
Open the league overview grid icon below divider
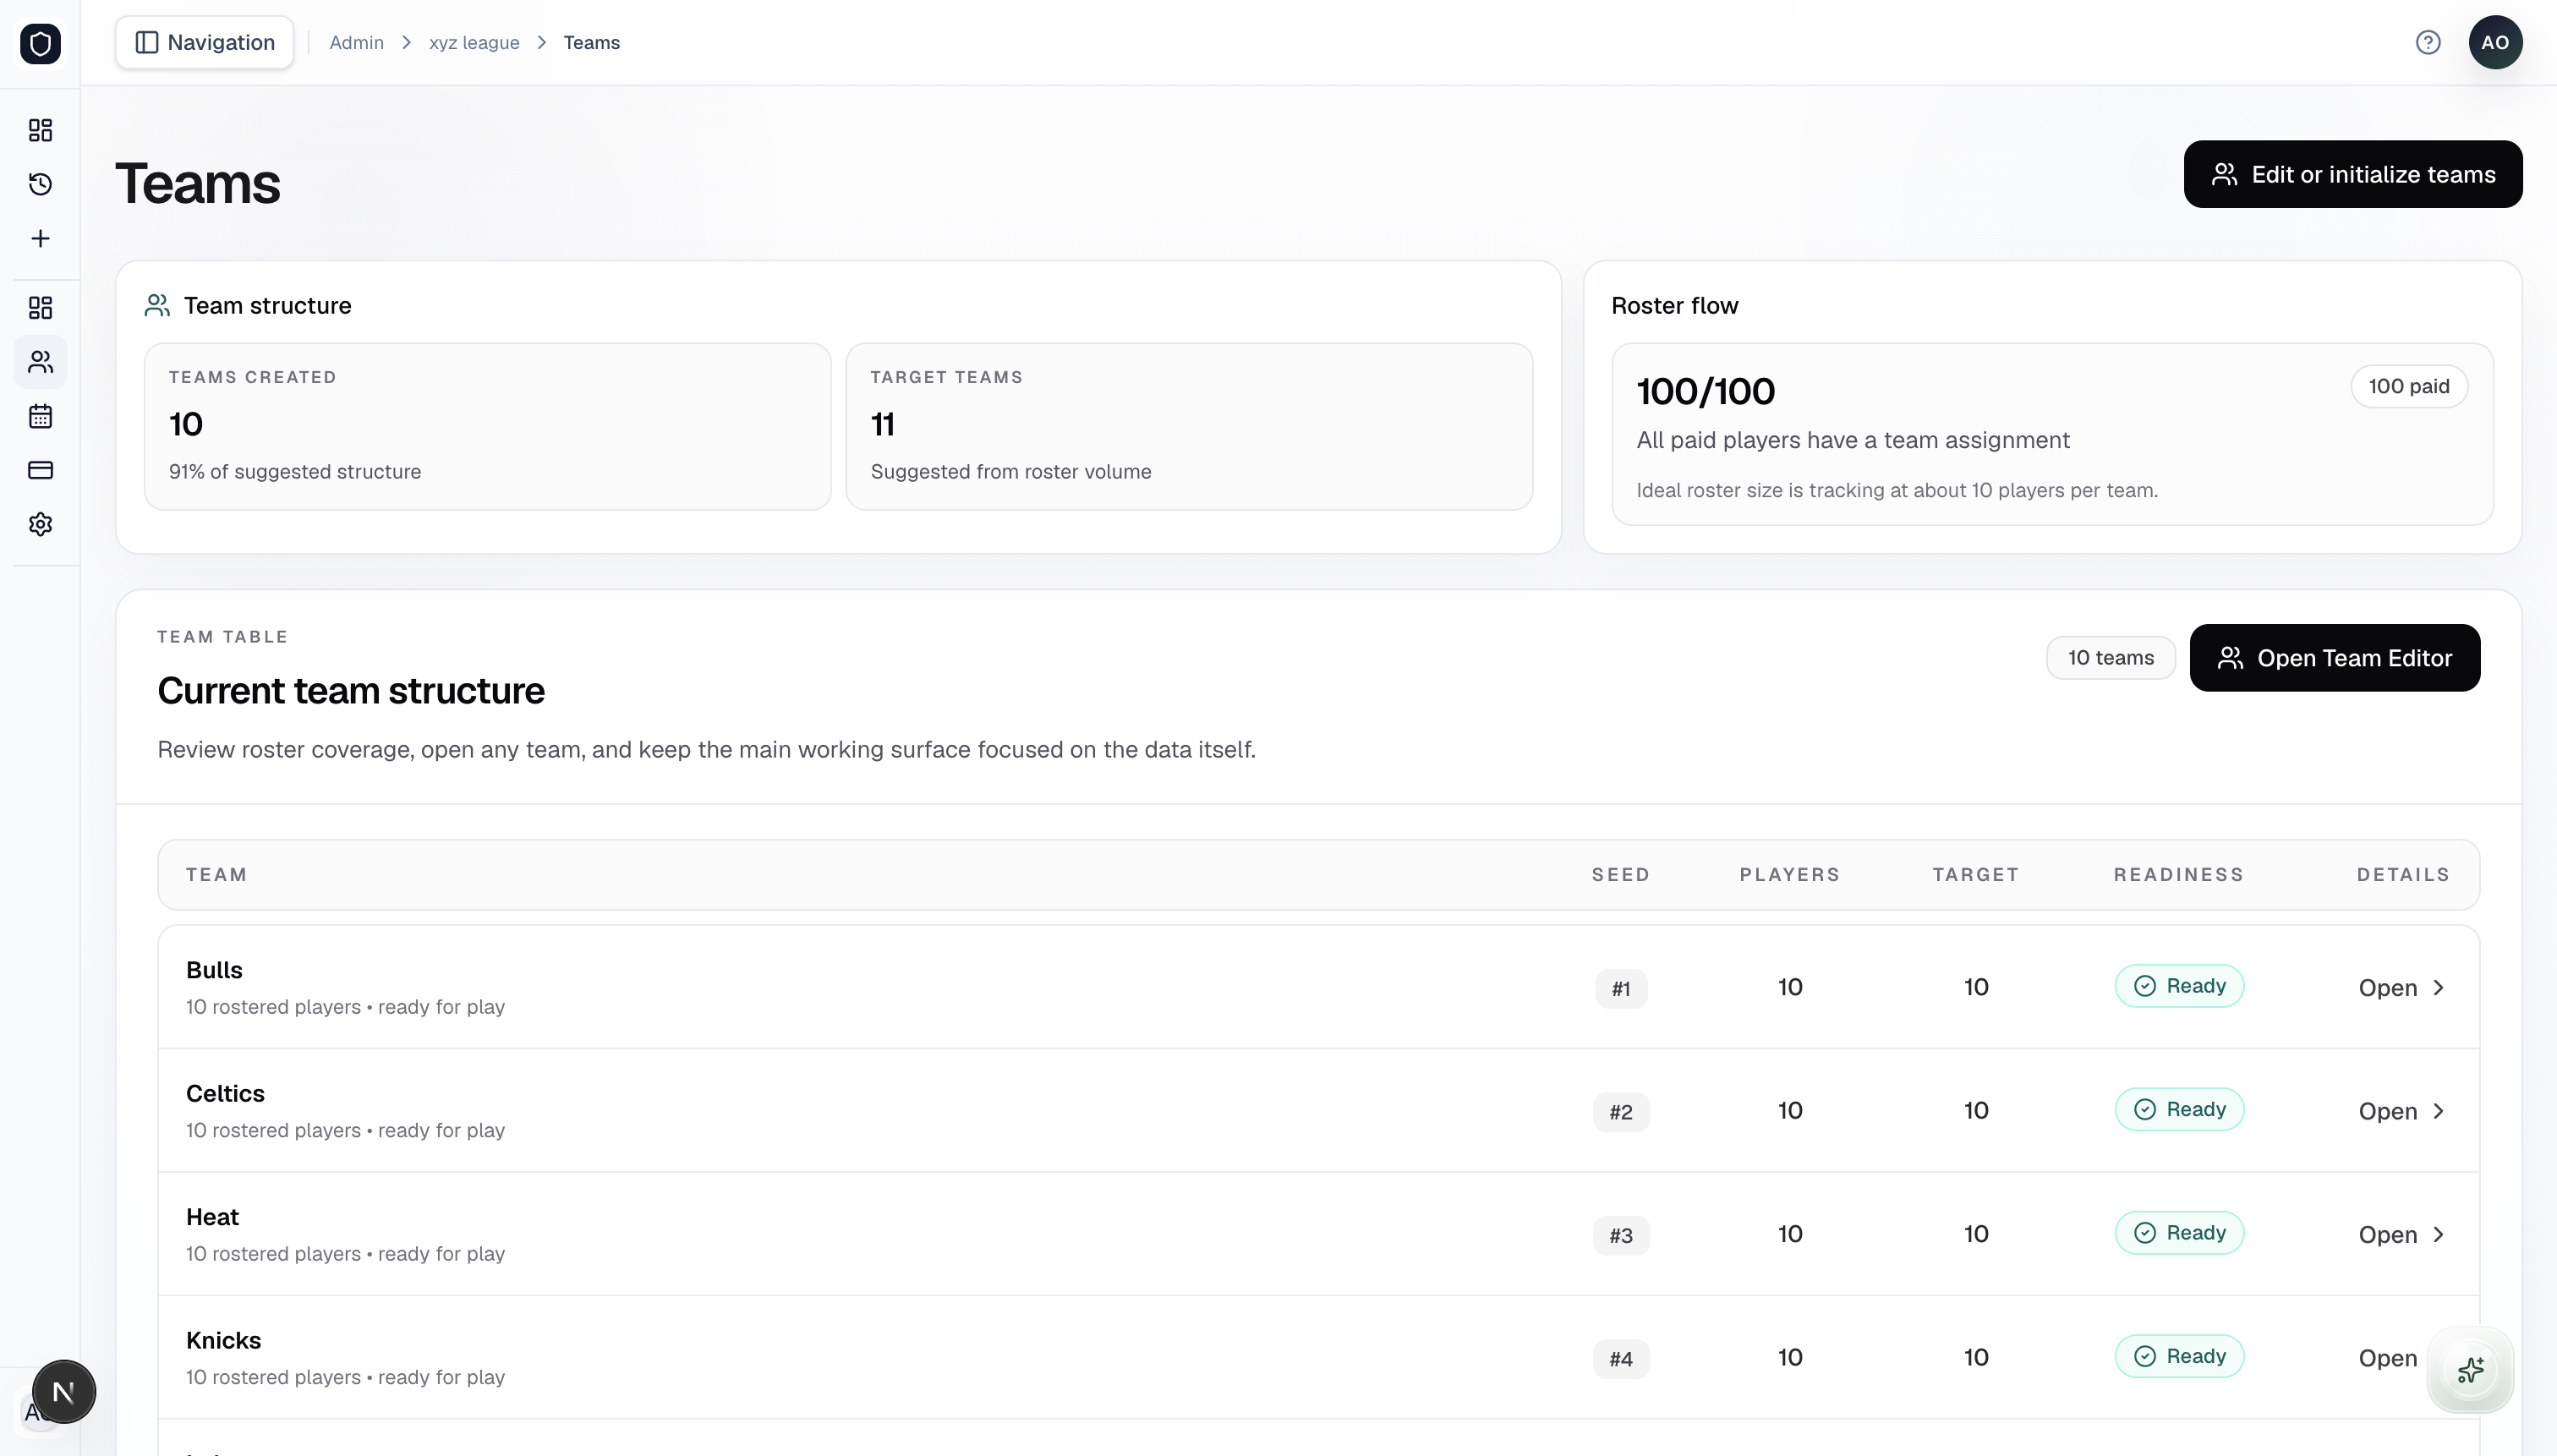40,307
